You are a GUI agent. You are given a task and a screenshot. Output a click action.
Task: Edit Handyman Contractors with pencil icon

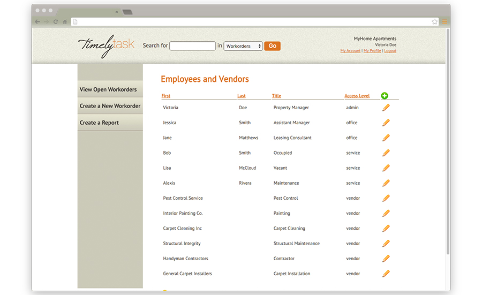[x=386, y=259]
